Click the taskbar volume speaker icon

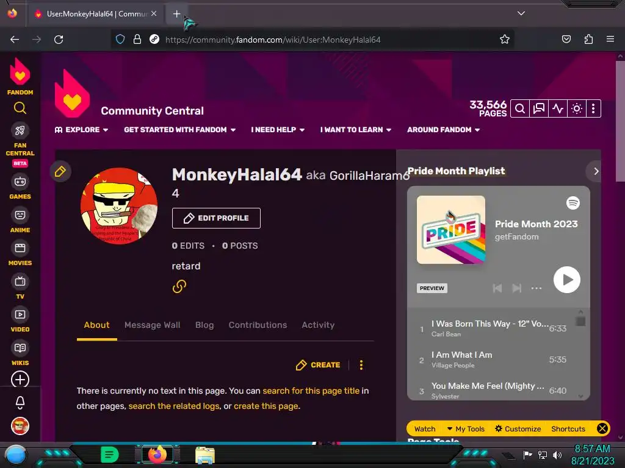[557, 455]
